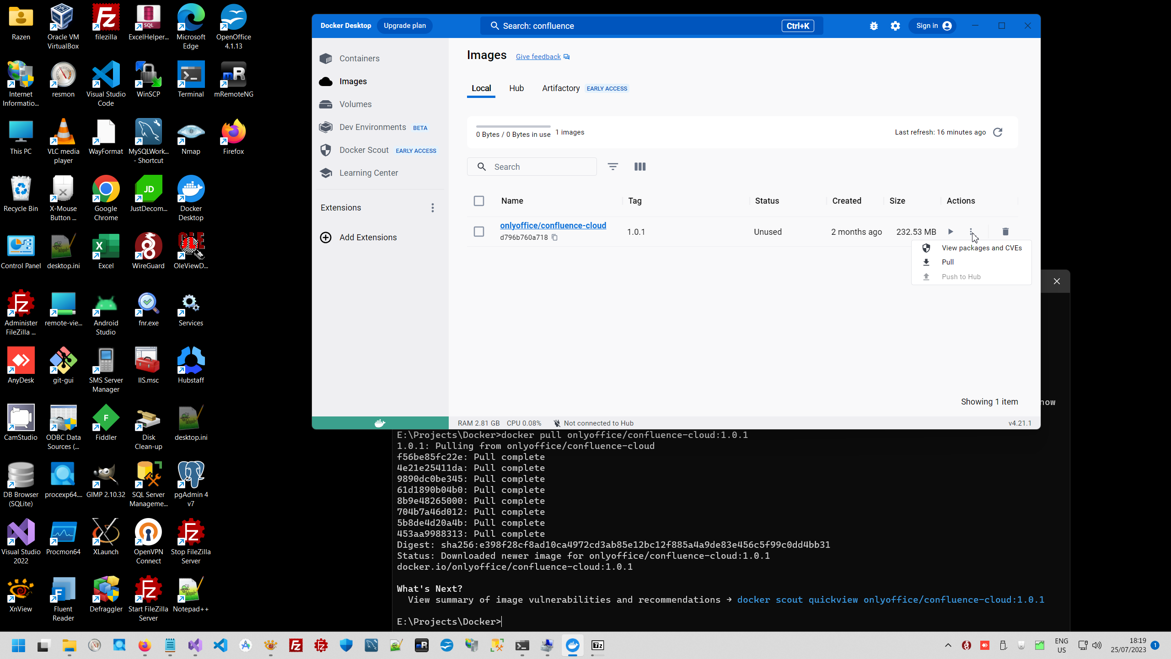This screenshot has height=659, width=1171.
Task: Open the column layout icon
Action: [640, 167]
